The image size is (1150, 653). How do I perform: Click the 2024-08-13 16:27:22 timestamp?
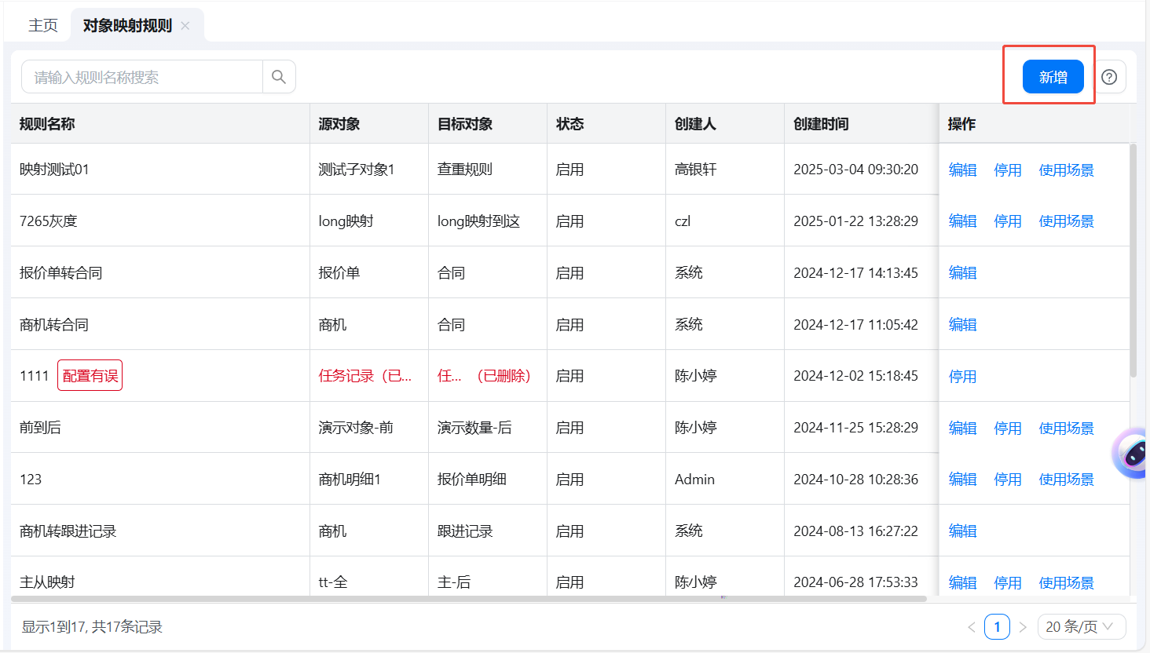[855, 531]
